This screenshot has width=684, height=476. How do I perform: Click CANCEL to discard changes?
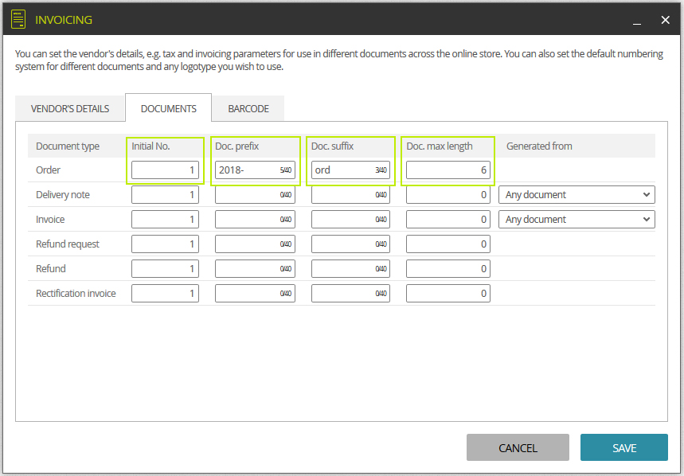coord(518,447)
